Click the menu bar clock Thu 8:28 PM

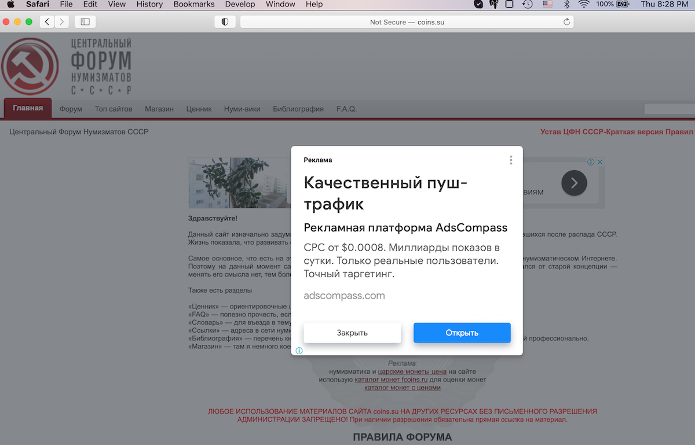(665, 5)
